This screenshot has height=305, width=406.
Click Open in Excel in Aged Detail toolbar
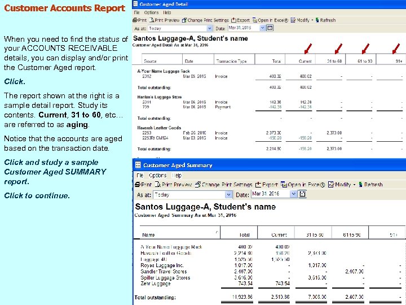[270, 20]
